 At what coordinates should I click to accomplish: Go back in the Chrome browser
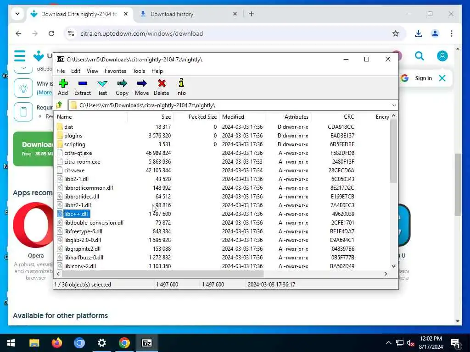coord(18,33)
